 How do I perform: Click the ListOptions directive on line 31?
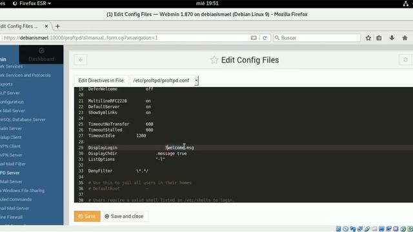coord(101,159)
